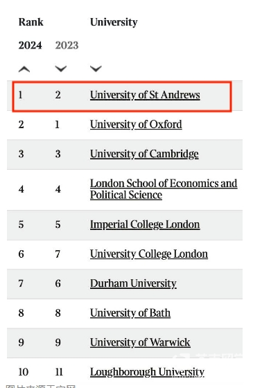Screen dimensions: 253x388
Task: Sort by 2024 rank using the up chevron
Action: coord(24,69)
